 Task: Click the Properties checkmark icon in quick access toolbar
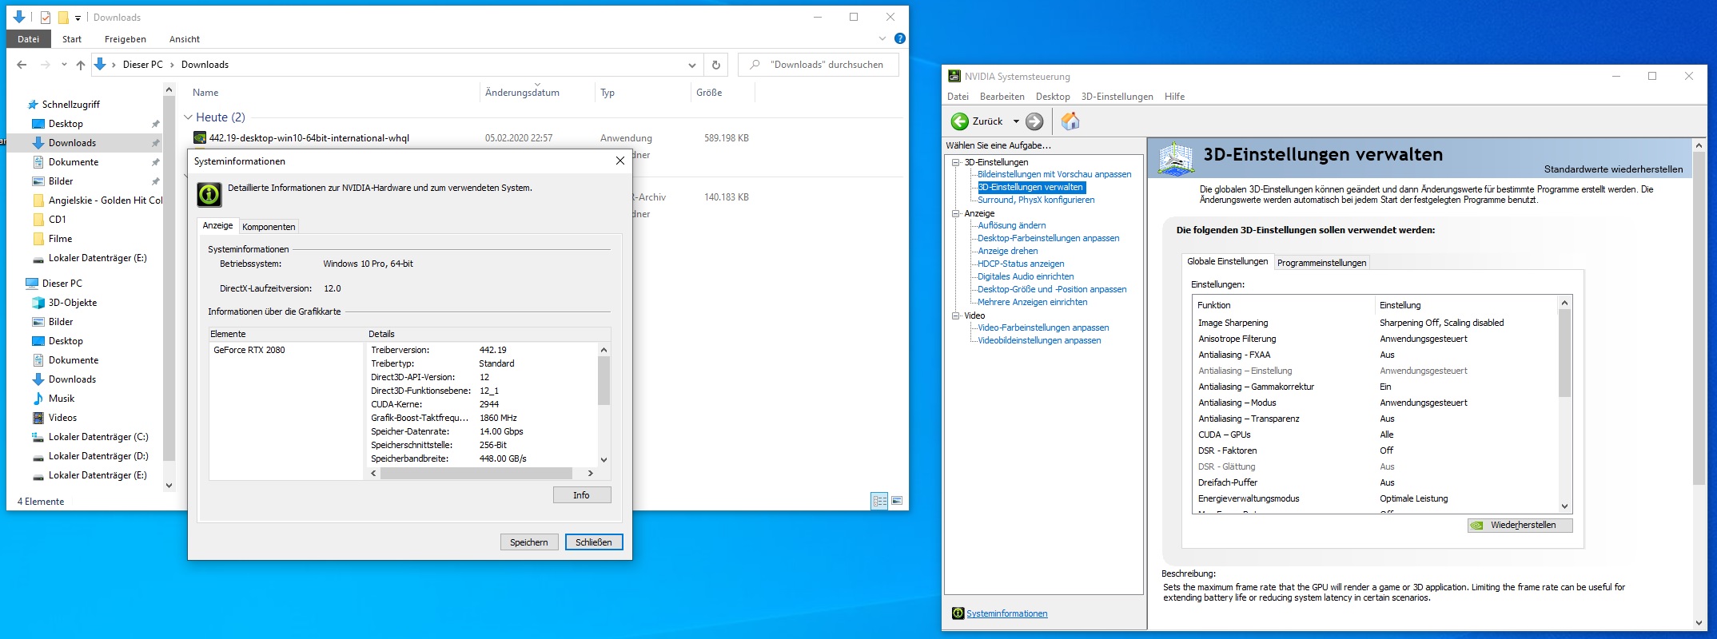46,17
